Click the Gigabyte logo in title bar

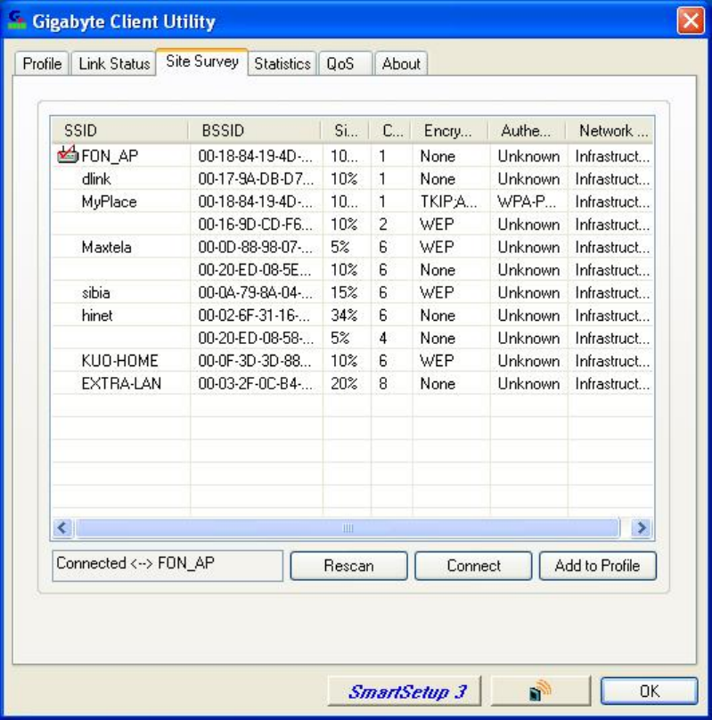click(x=17, y=20)
